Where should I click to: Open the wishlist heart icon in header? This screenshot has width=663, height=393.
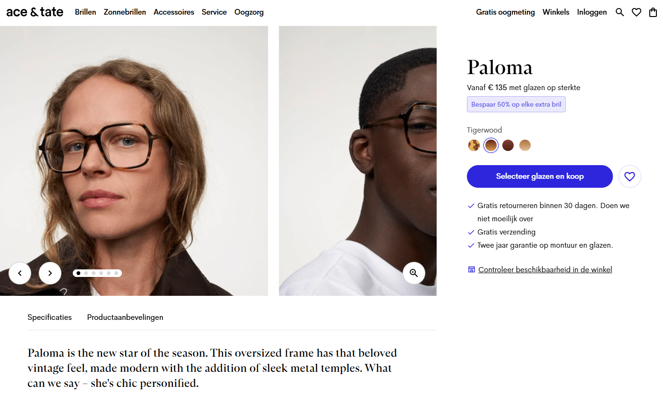click(637, 12)
